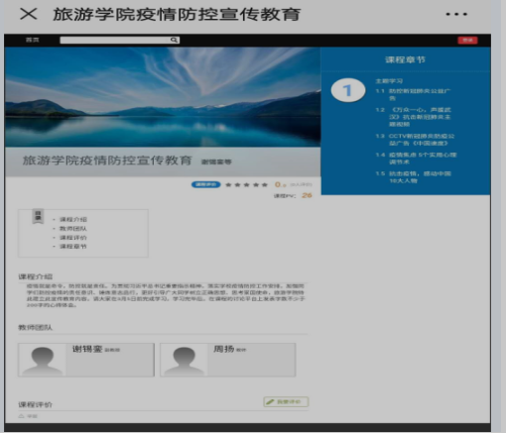Click the blue course rating badge
506x433 pixels.
(x=205, y=184)
